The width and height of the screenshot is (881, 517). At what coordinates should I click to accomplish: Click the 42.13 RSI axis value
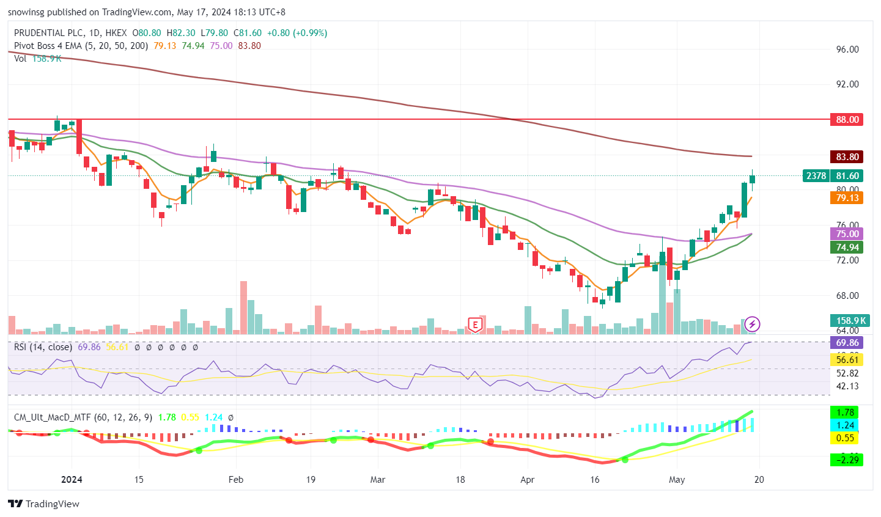point(847,386)
